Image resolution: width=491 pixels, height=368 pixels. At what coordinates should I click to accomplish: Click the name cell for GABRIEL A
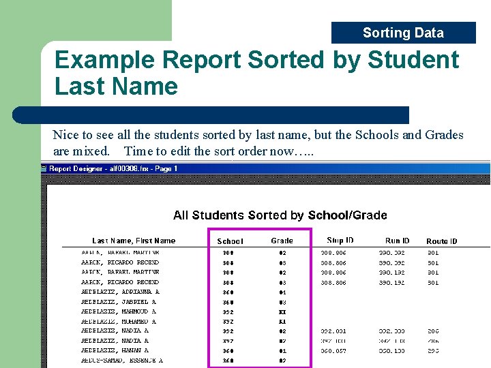[119, 302]
